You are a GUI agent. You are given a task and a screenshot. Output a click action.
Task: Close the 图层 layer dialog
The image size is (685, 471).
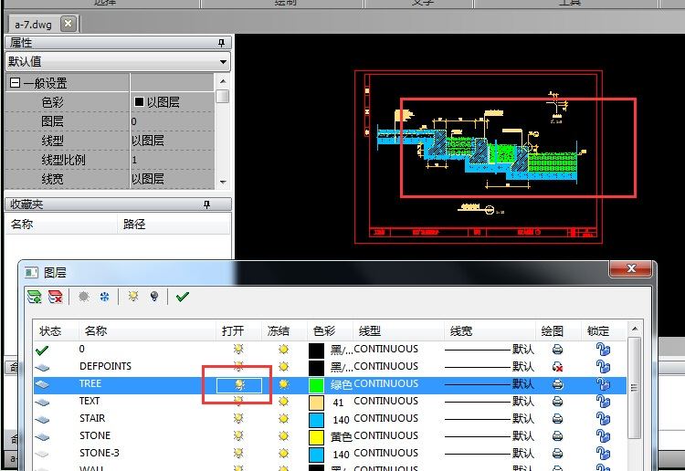click(631, 268)
